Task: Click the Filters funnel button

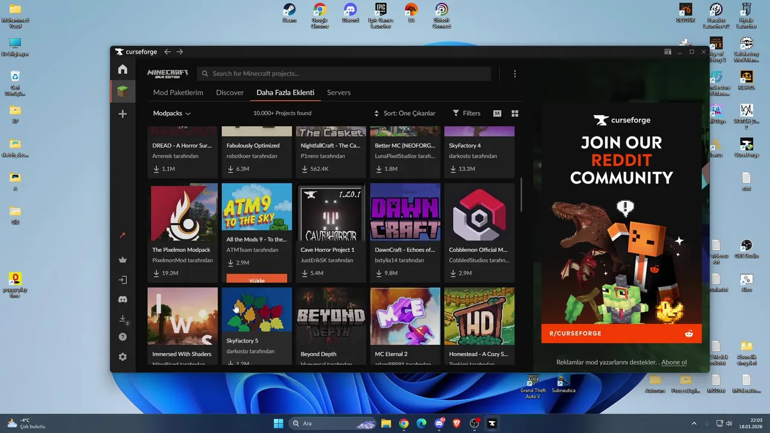Action: pyautogui.click(x=467, y=113)
